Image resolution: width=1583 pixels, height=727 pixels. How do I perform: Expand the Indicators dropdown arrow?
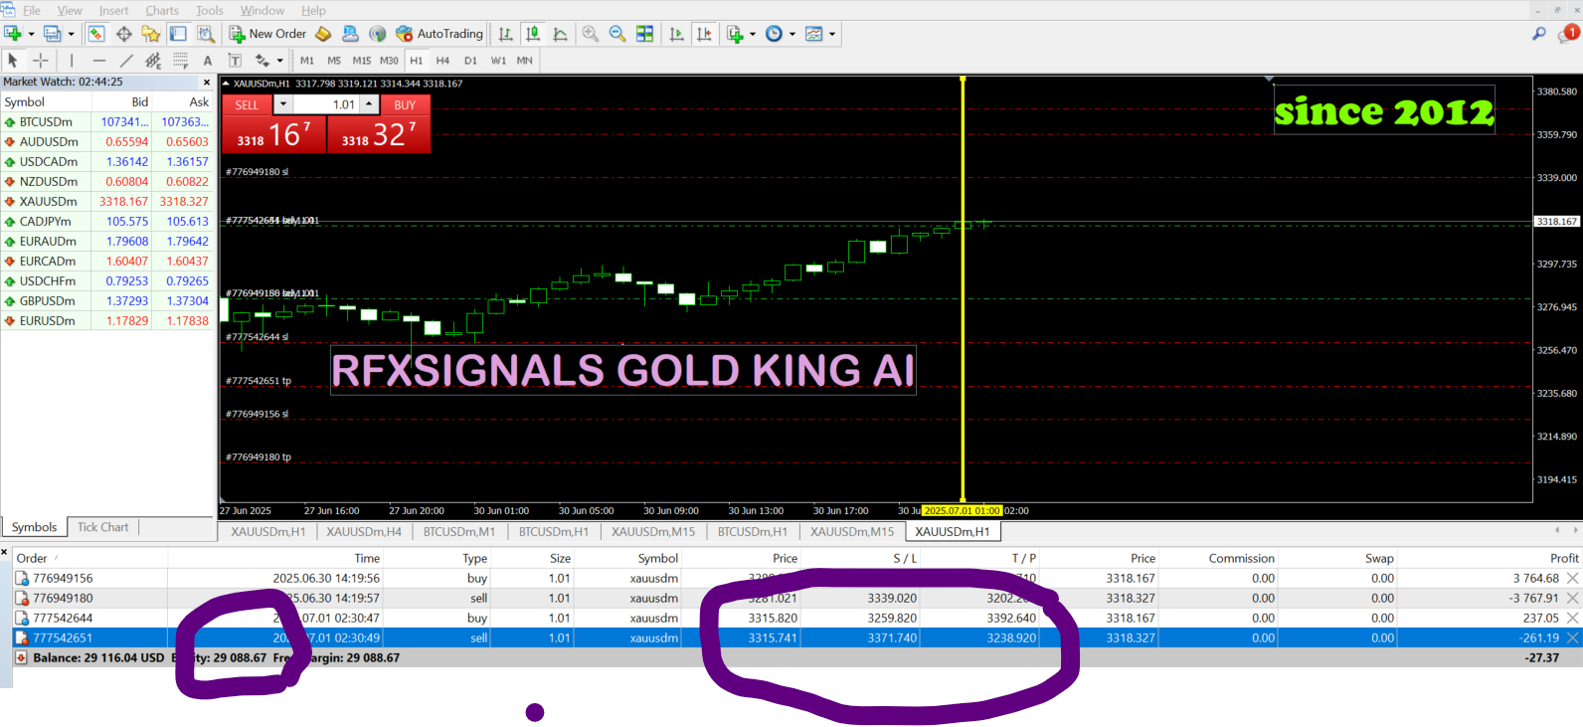click(x=753, y=34)
